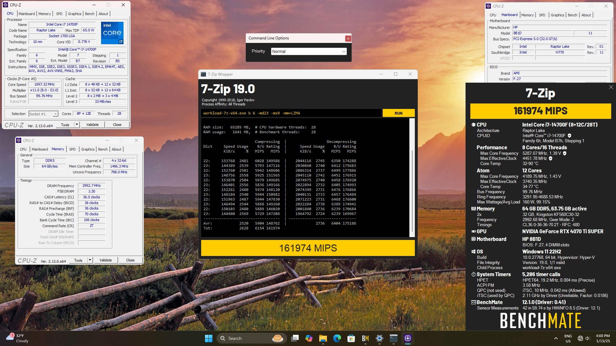Image resolution: width=616 pixels, height=346 pixels.
Task: Click the BenchMate version icon in panel
Action: pos(473,302)
